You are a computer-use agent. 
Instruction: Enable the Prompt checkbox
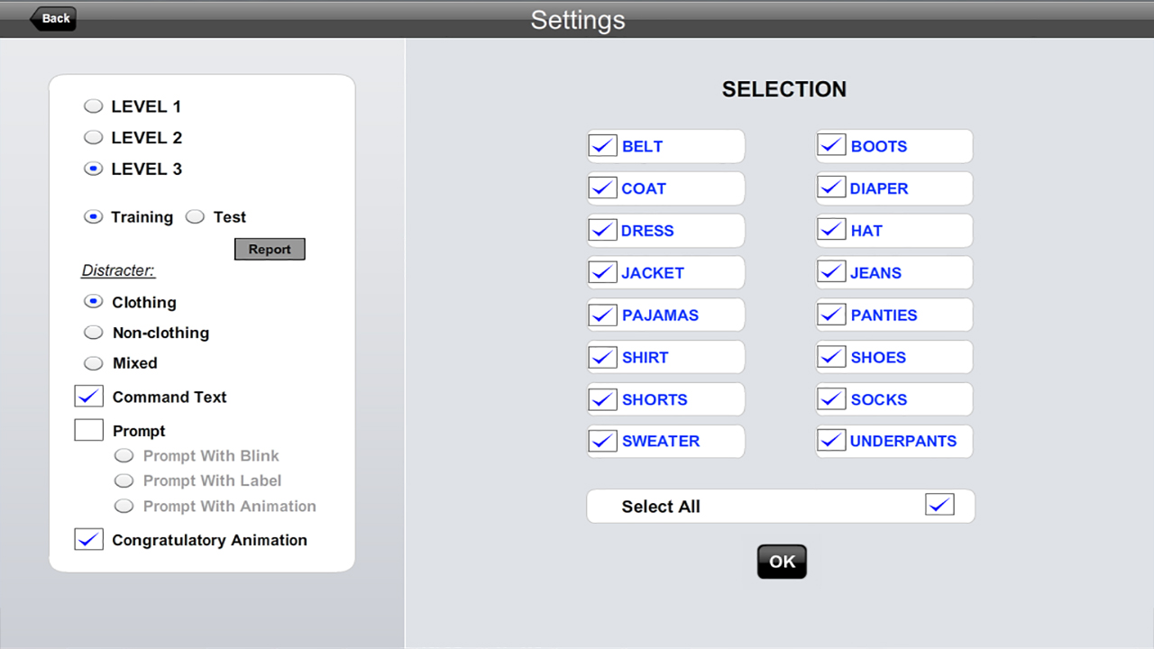pos(89,430)
